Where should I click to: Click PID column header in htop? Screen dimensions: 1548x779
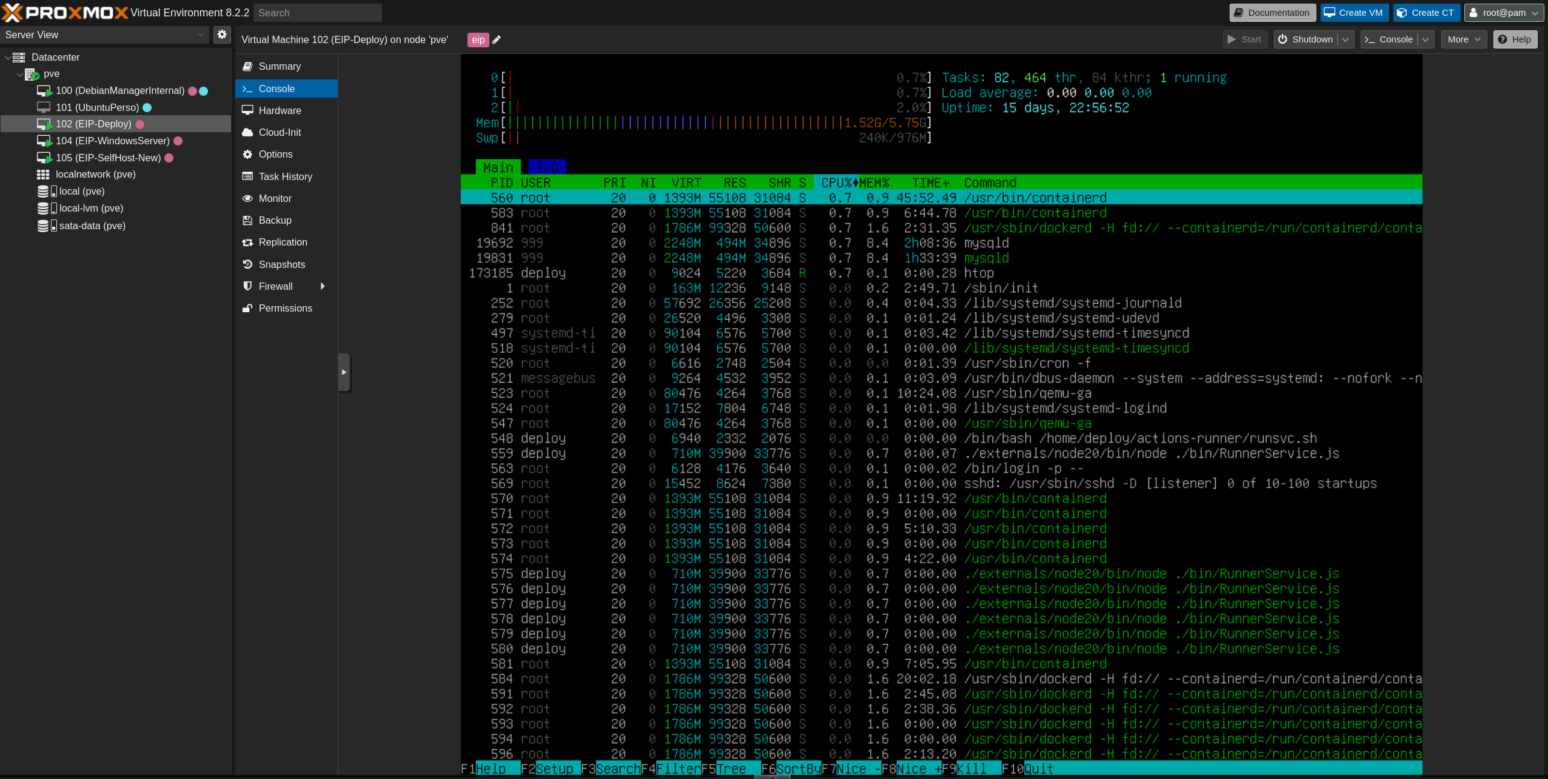[x=502, y=182]
